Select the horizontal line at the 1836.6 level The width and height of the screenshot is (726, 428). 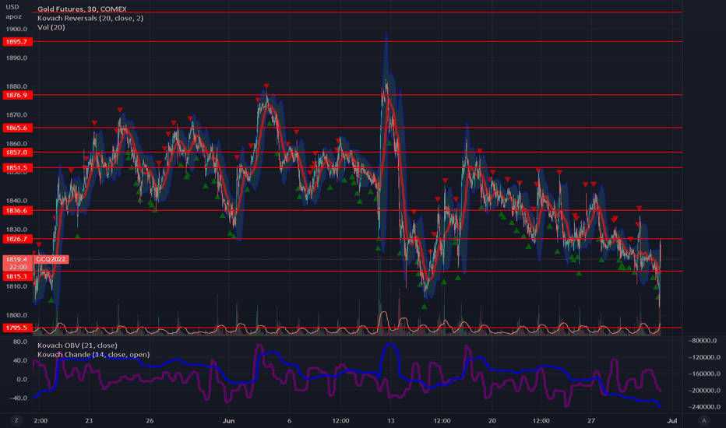[x=357, y=211]
